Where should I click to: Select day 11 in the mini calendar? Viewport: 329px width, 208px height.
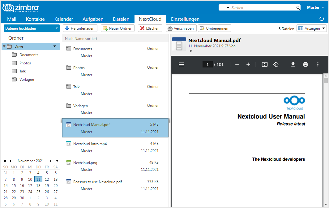pyautogui.click(x=38, y=179)
